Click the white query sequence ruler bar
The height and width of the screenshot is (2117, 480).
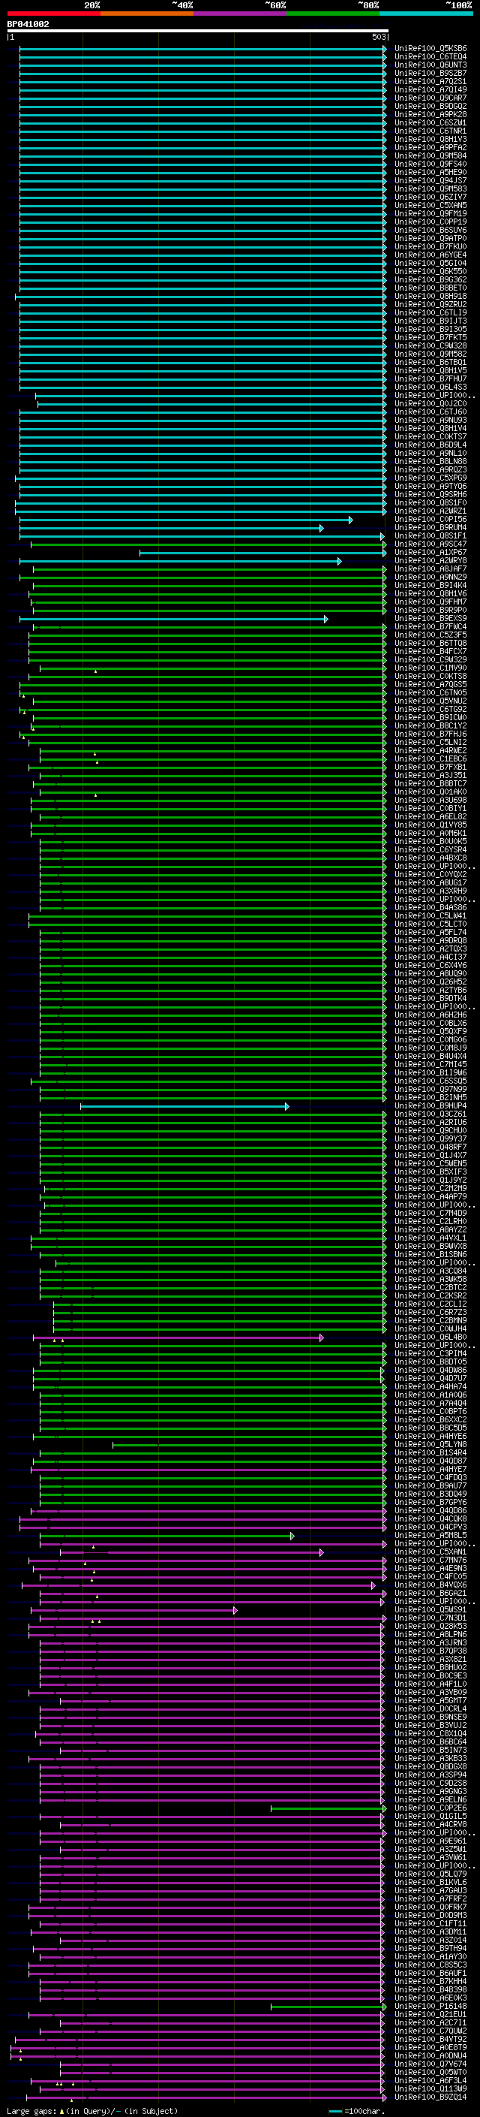198,30
